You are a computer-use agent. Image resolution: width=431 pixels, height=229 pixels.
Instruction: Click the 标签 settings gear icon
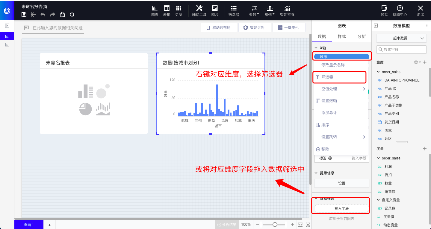tap(330, 158)
